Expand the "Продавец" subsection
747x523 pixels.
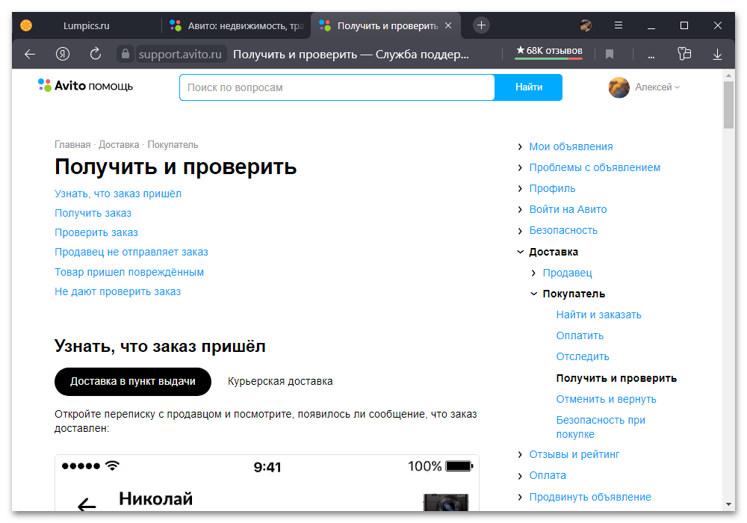[566, 273]
